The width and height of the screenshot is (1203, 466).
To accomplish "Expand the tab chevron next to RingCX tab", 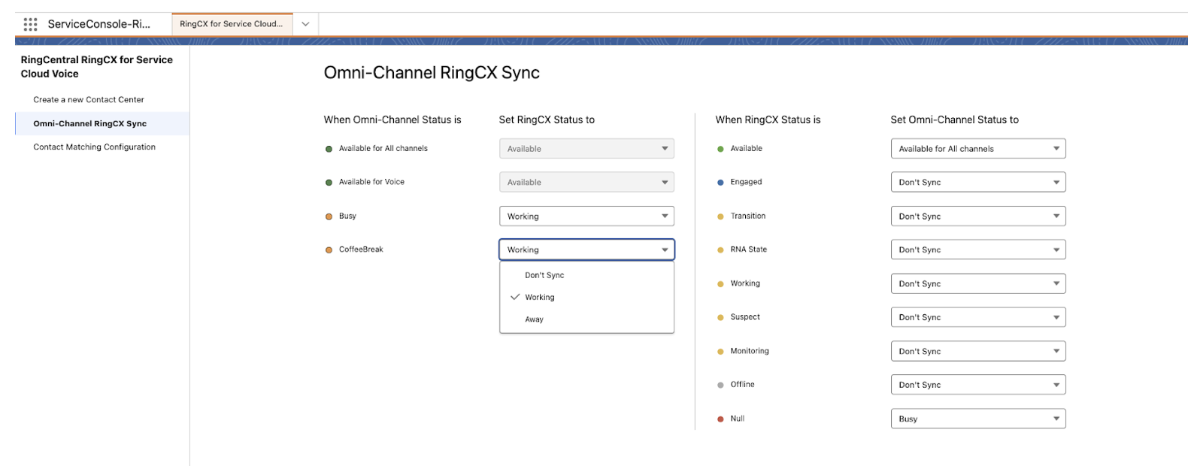I will (305, 24).
